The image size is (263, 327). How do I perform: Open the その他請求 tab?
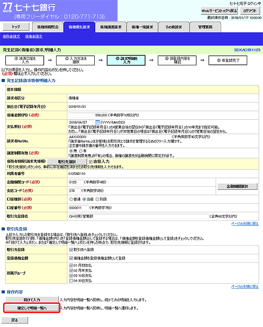(x=174, y=27)
